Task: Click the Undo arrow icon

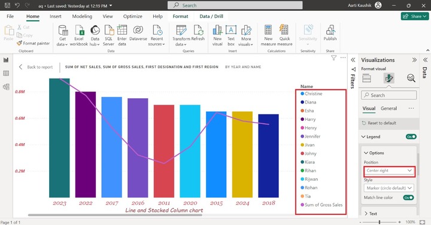Action: tap(17, 5)
